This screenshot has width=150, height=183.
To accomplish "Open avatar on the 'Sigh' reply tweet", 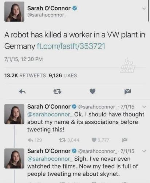I will [x=14, y=158].
